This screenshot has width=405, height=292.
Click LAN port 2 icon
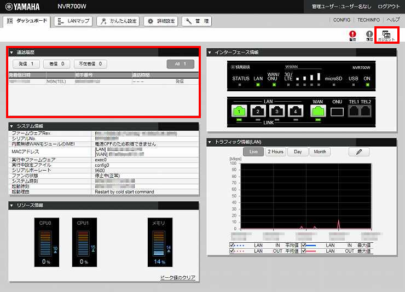[x=258, y=111]
